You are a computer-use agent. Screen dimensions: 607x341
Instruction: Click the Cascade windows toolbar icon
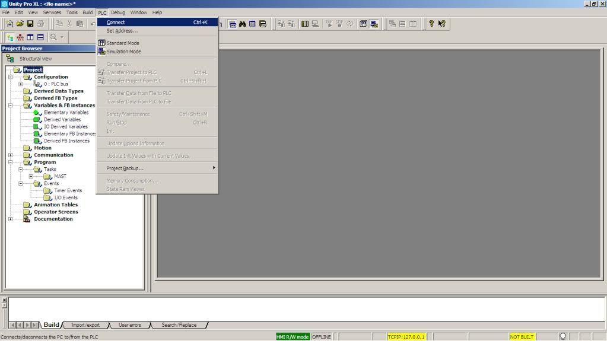tap(392, 24)
